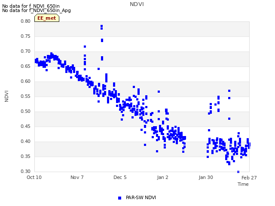275x206 pixels.
Task: Click the Jan 30 x-axis tick label
Action: tap(206, 177)
